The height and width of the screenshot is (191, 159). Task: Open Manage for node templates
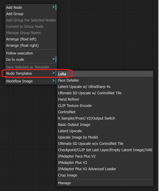(105, 183)
